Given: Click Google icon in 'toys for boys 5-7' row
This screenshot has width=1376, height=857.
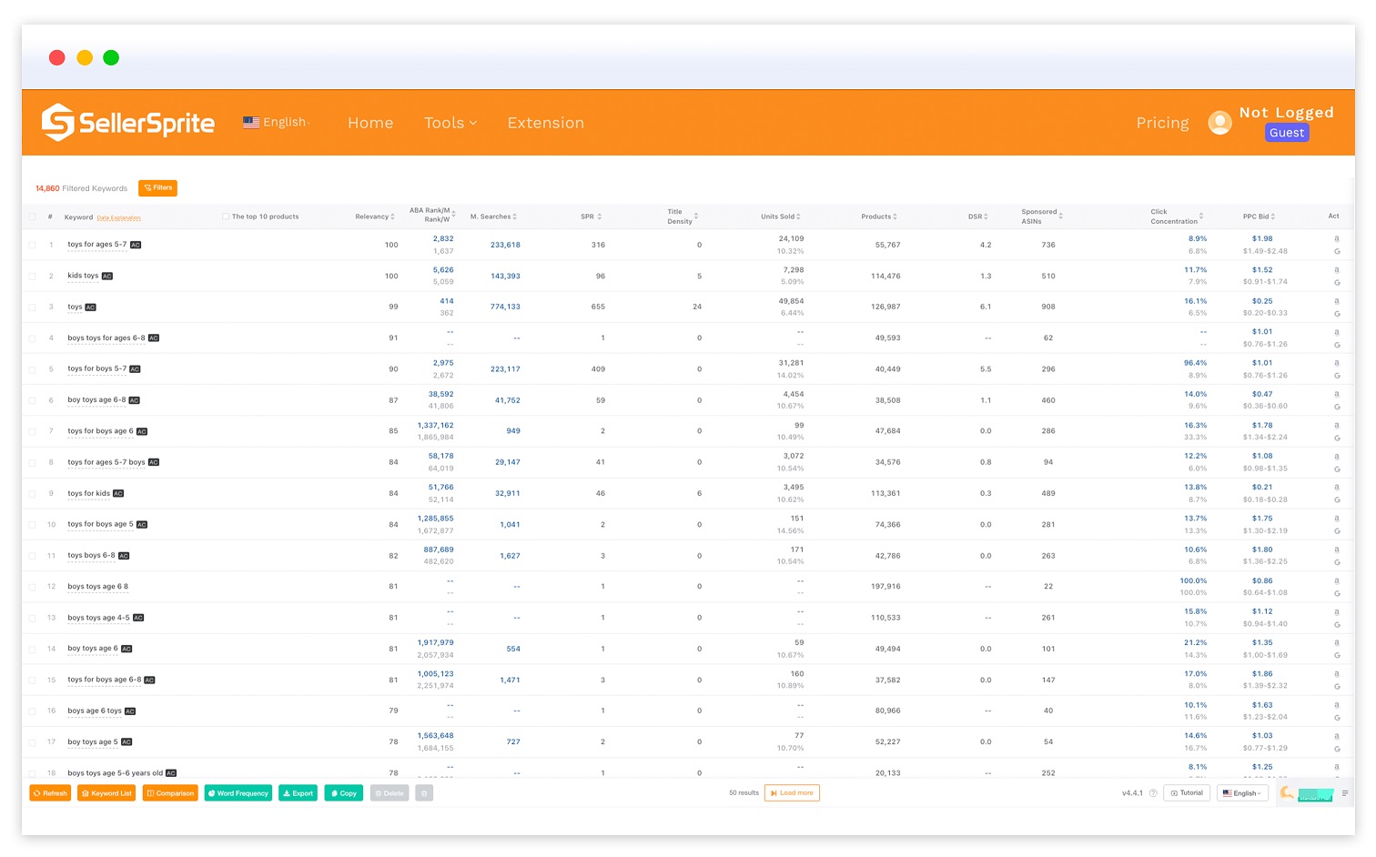Looking at the screenshot, I should pos(1336,376).
